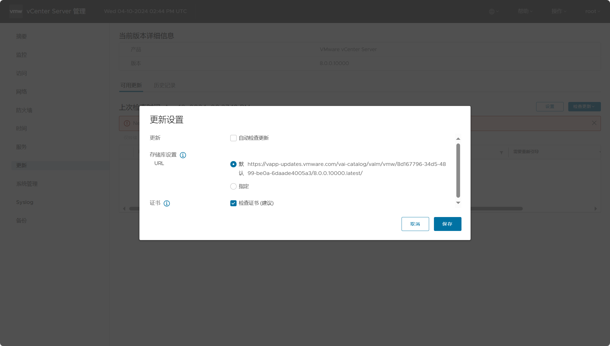Select the 指定 repository radio option
This screenshot has width=610, height=346.
[233, 186]
